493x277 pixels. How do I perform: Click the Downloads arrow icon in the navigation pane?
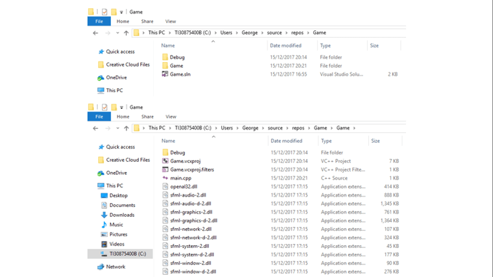104,215
